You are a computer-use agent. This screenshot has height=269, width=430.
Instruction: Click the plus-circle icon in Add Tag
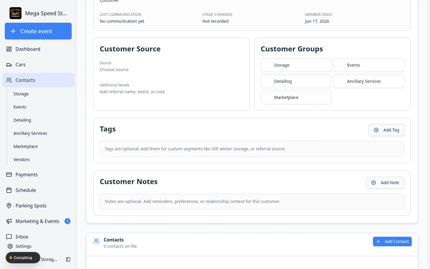(376, 130)
